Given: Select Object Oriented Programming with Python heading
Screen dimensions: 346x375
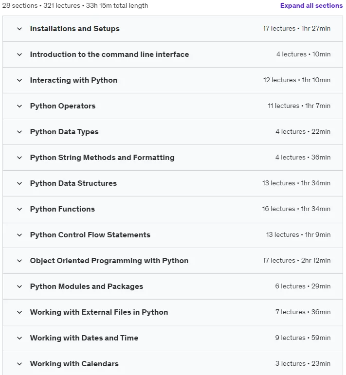Looking at the screenshot, I should pyautogui.click(x=109, y=261).
